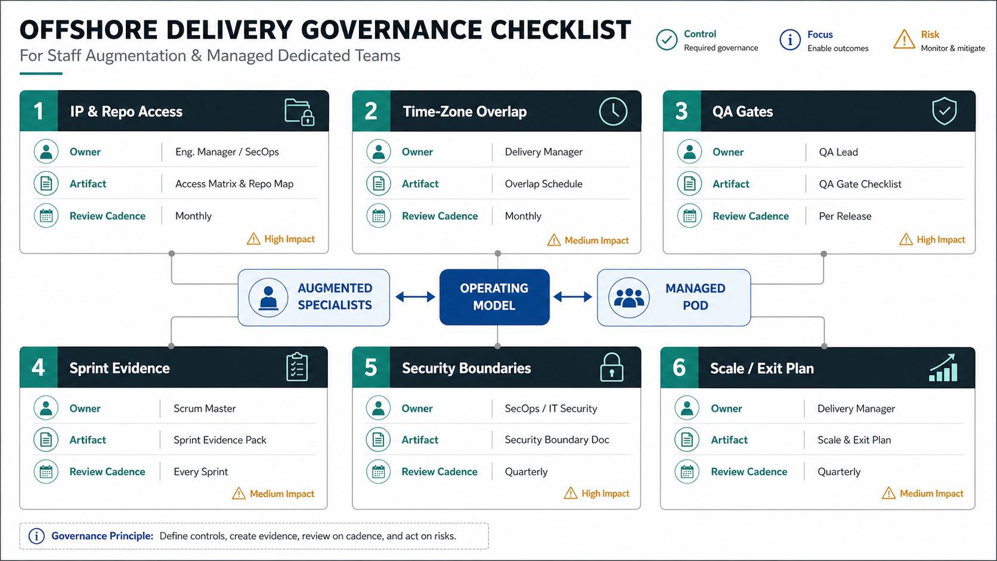Click the info icon beside Governance Principle
This screenshot has height=561, width=997.
(36, 536)
